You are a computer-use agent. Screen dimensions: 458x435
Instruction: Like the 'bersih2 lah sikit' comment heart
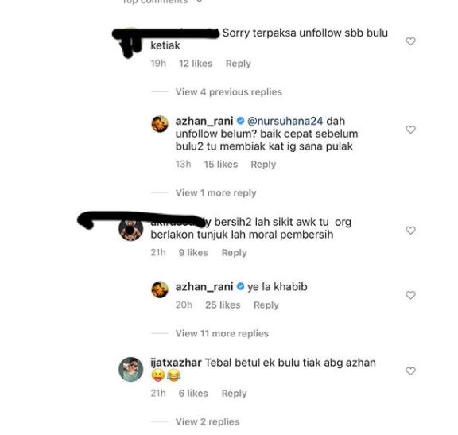point(410,231)
